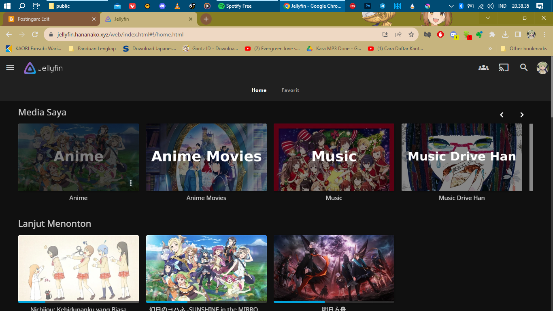Open the Anime Movies library link

tap(206, 198)
